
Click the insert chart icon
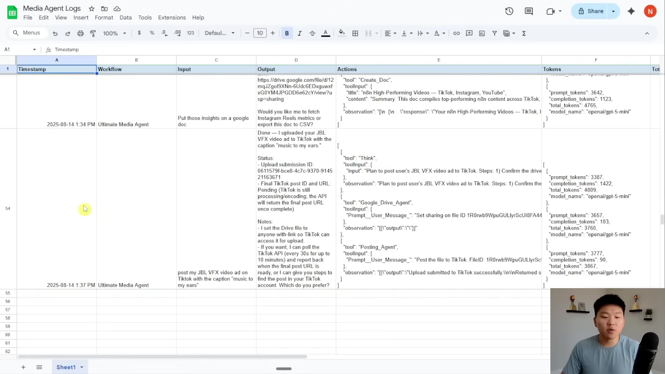(482, 33)
